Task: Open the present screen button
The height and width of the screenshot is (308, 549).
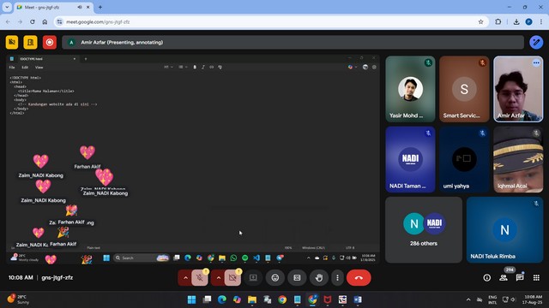Action: pyautogui.click(x=253, y=277)
